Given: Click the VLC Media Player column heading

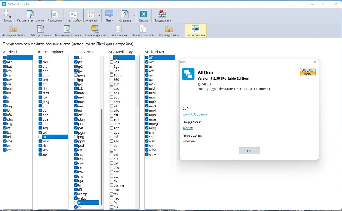Looking at the screenshot, I should pyautogui.click(x=123, y=52).
